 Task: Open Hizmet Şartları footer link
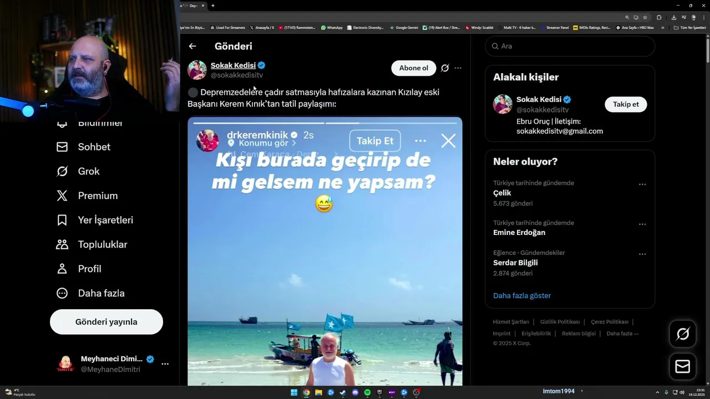pyautogui.click(x=511, y=322)
